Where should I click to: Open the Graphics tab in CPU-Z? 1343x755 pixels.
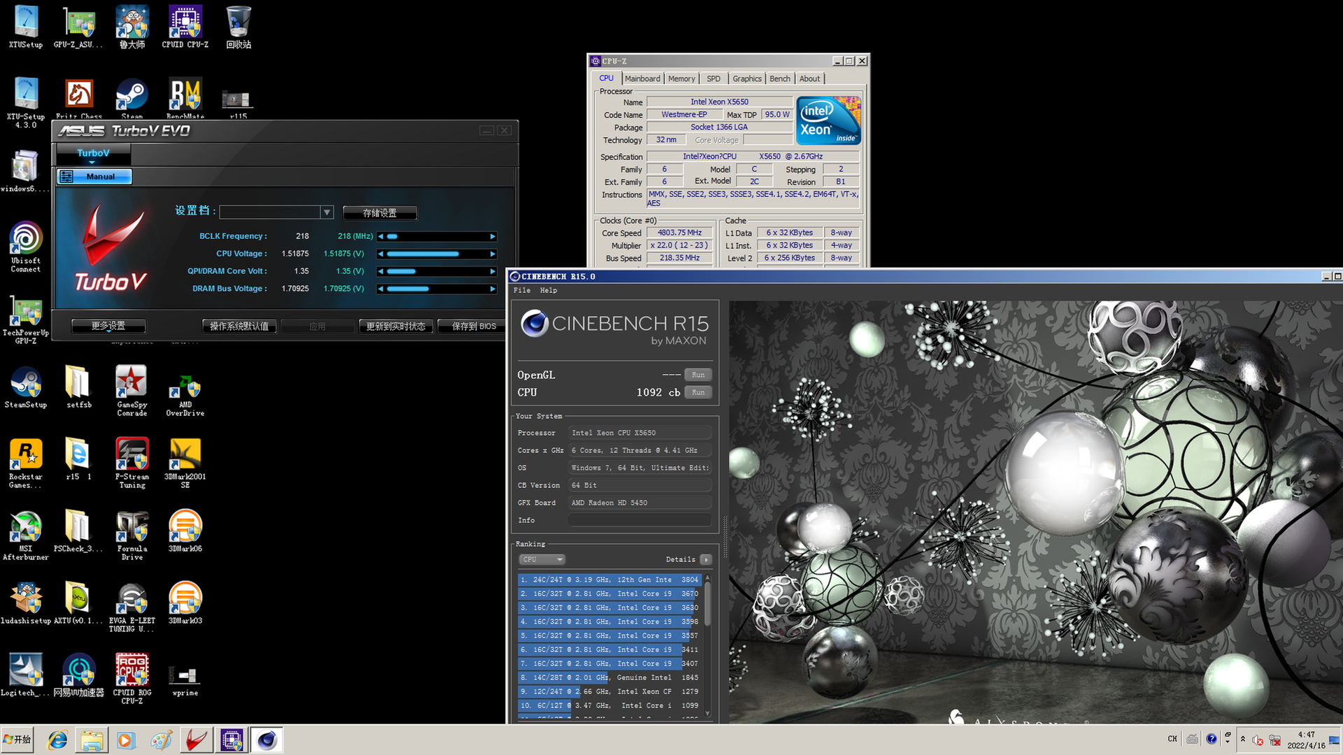(746, 78)
